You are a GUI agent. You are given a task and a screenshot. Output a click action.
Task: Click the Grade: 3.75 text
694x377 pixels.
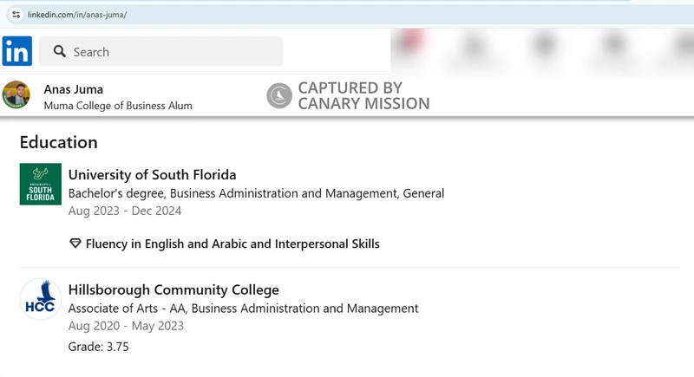click(x=99, y=347)
